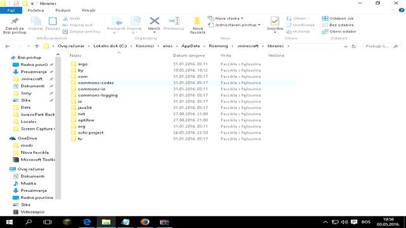Refresh the folder view
The width and height of the screenshot is (406, 228).
click(x=353, y=46)
